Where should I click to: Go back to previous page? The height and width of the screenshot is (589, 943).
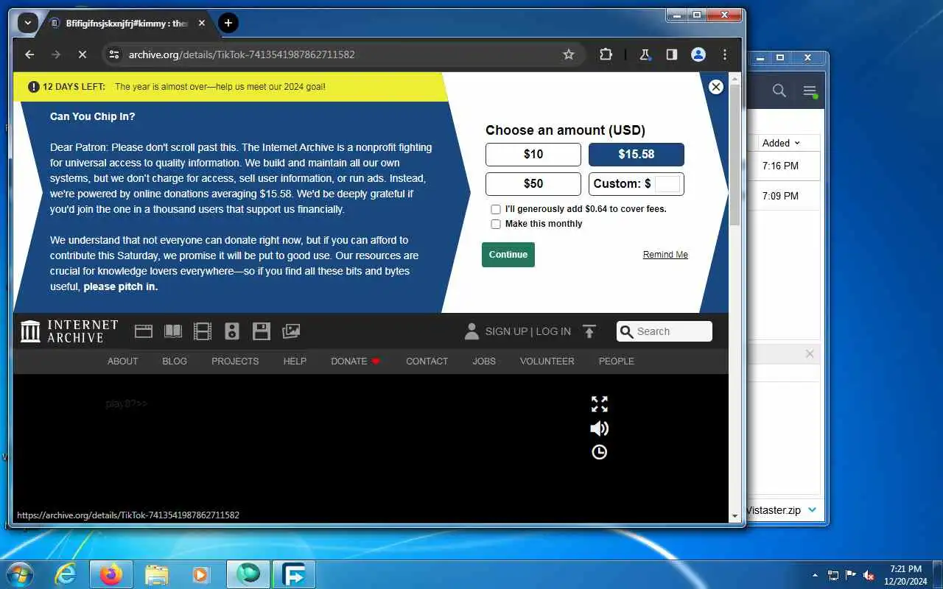[x=29, y=54]
